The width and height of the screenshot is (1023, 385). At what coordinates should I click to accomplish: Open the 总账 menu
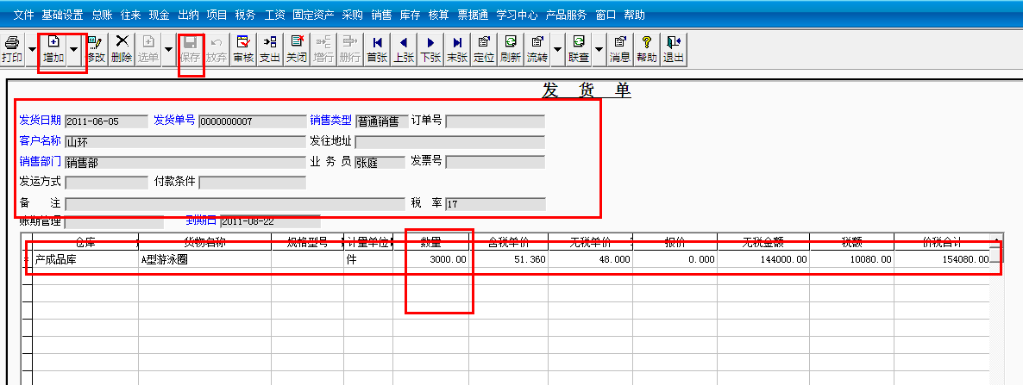coord(102,15)
